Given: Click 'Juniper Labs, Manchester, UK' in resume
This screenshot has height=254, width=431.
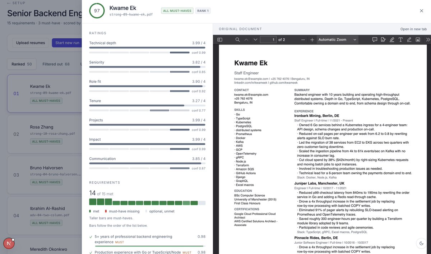Looking at the screenshot, I should click(319, 183).
